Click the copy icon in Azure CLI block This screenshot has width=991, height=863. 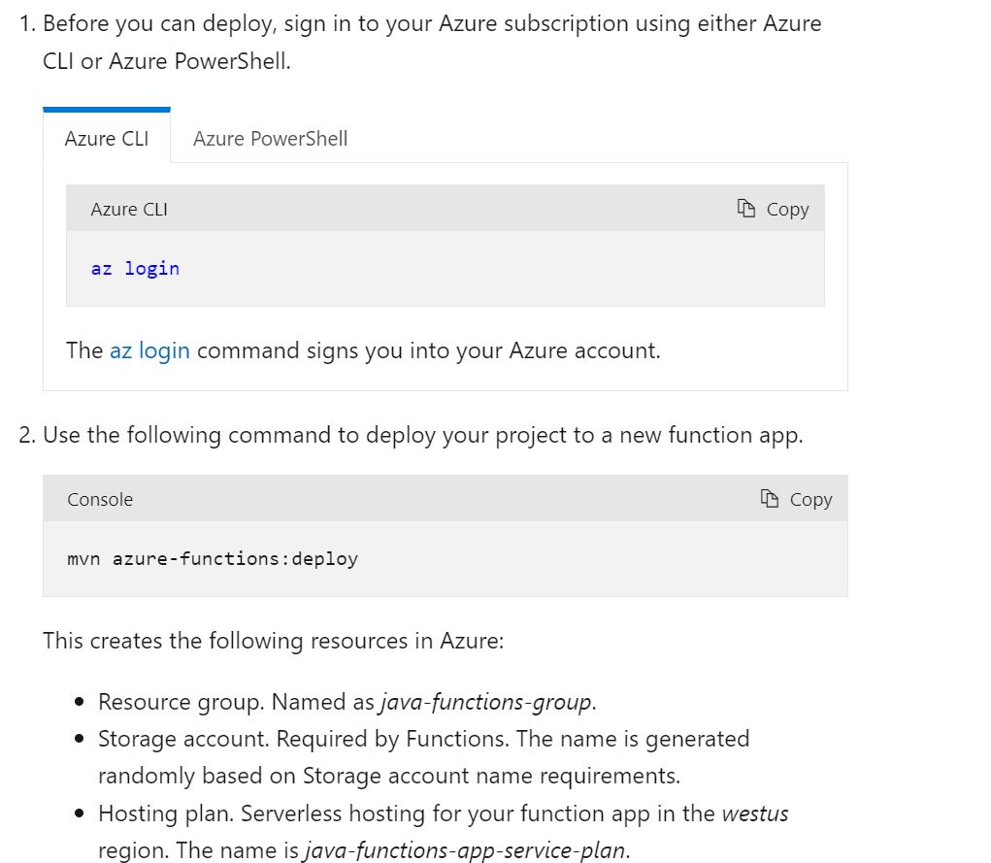pos(746,209)
